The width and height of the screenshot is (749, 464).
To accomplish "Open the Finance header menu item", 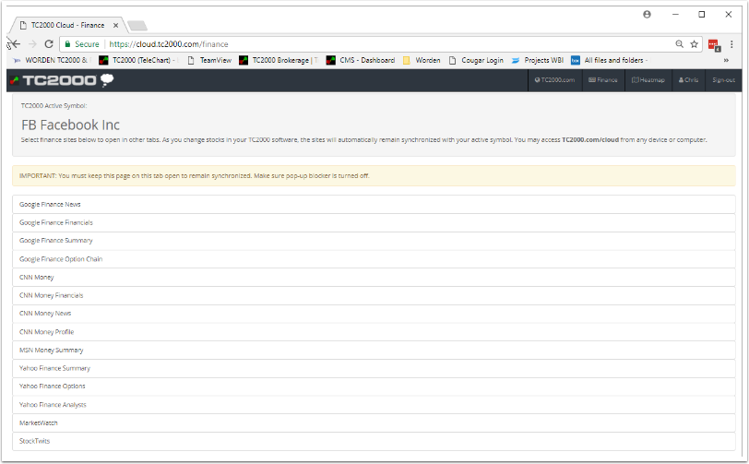I will point(603,80).
